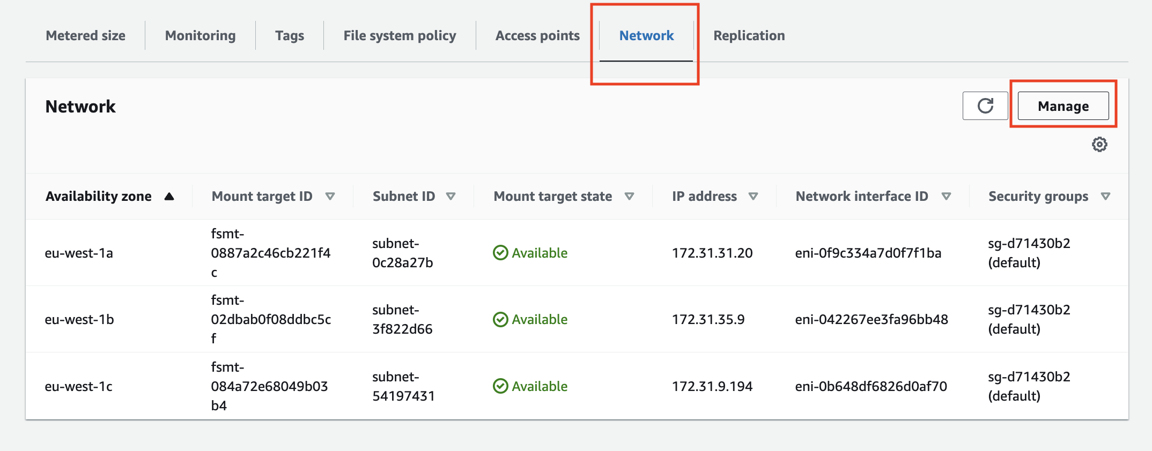Click the eu-west-1a availability zone row
Screen dimensions: 1152x451
79,253
